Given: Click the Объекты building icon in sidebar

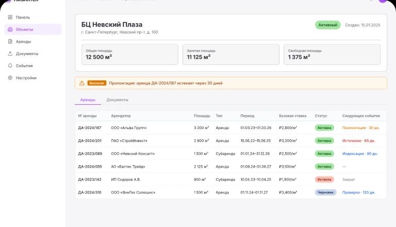Looking at the screenshot, I should [x=10, y=29].
